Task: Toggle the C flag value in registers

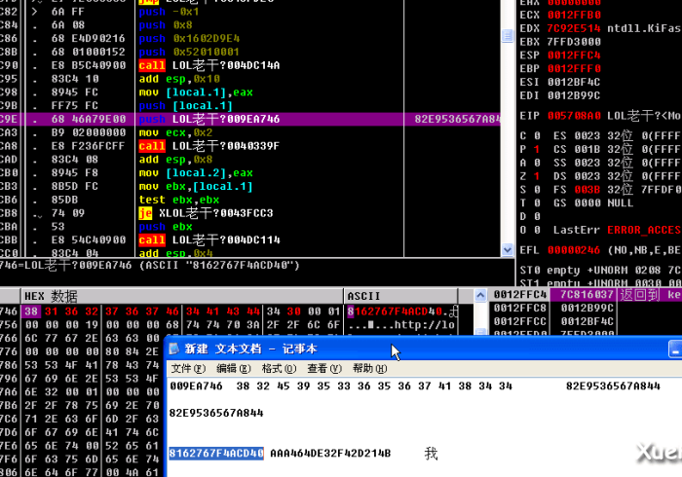Action: pyautogui.click(x=538, y=134)
